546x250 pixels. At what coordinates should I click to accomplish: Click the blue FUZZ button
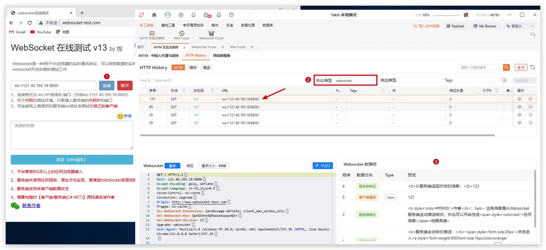[x=323, y=166]
